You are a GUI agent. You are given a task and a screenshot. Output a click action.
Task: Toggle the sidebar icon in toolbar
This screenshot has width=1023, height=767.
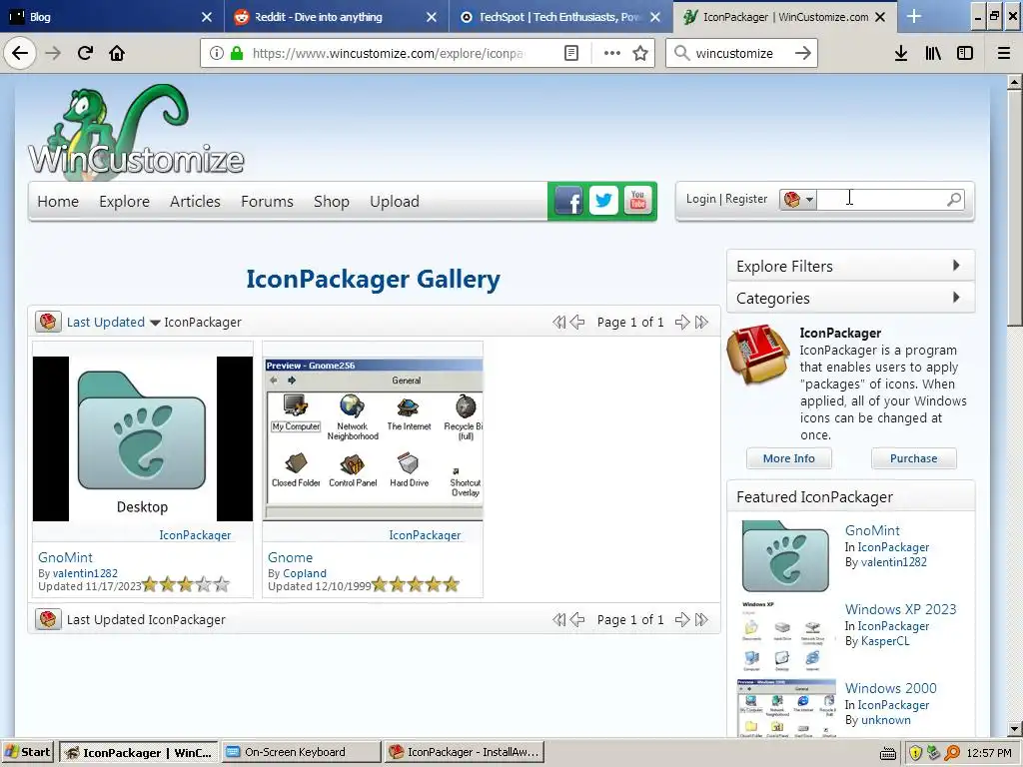coord(965,53)
